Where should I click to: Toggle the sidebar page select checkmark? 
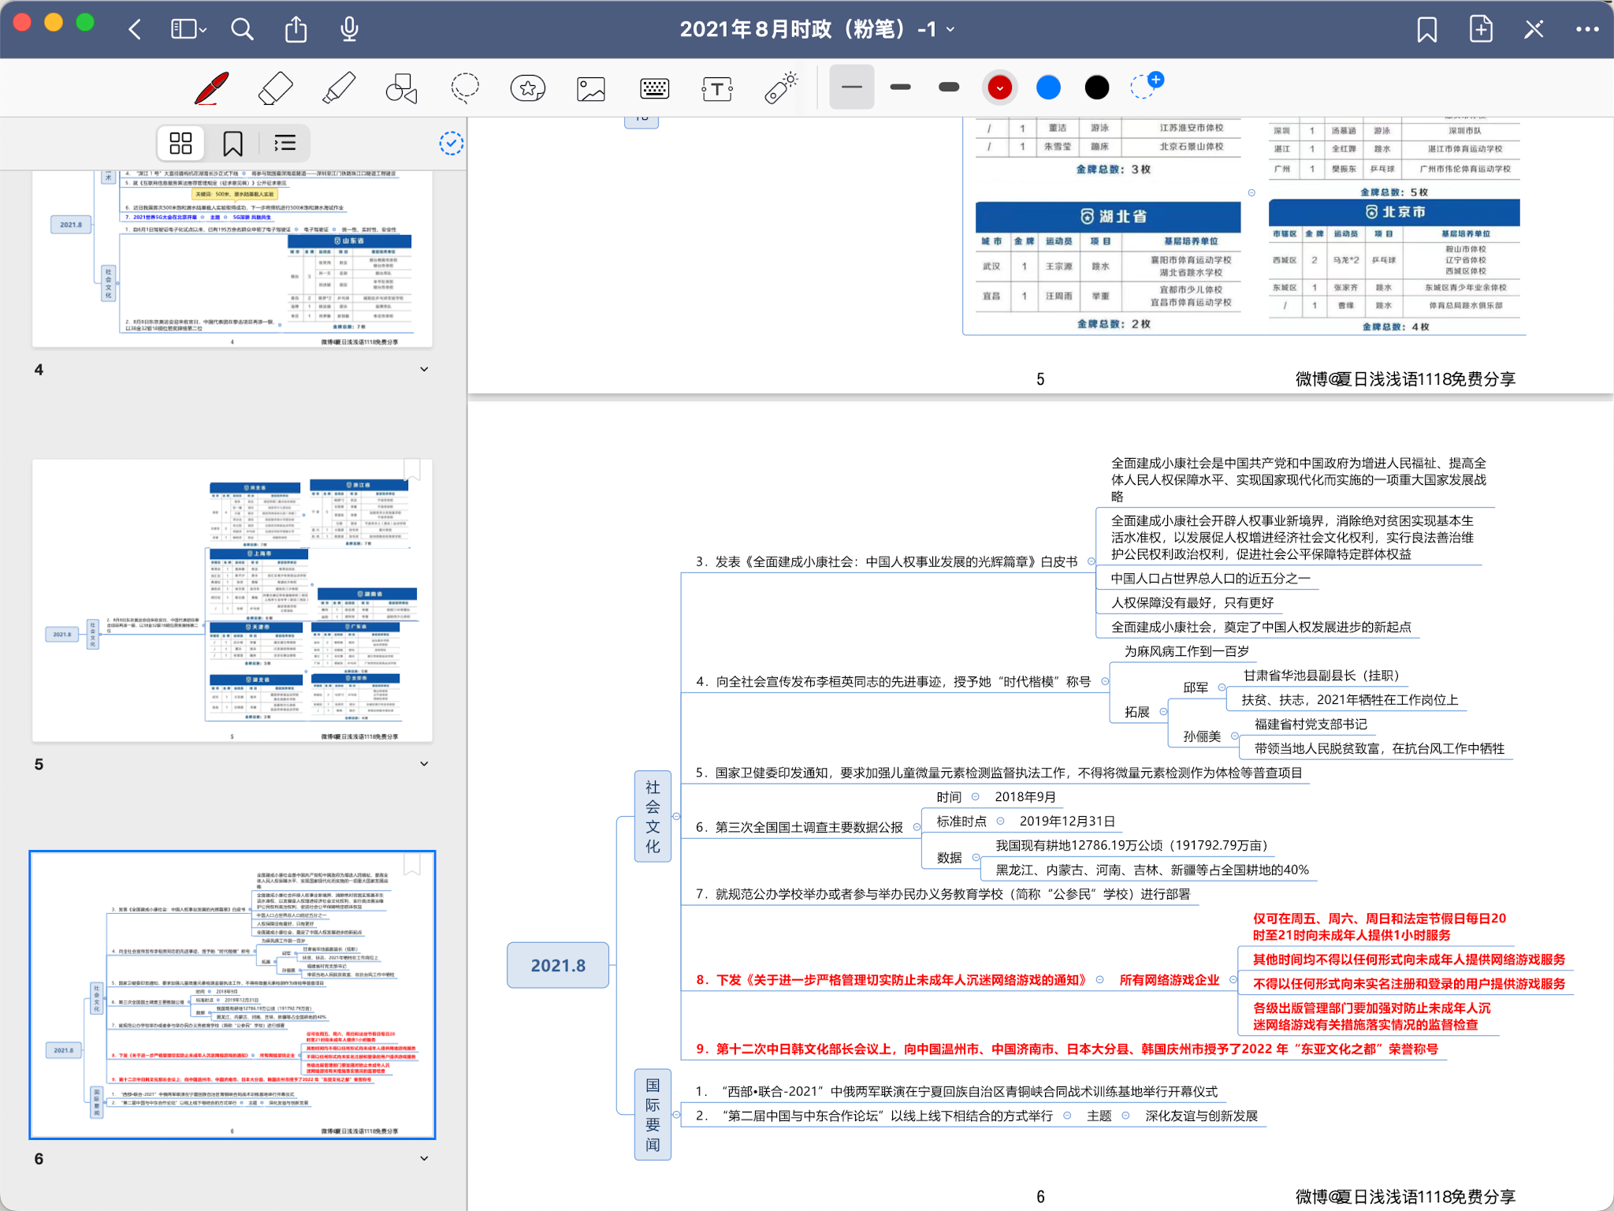(451, 143)
